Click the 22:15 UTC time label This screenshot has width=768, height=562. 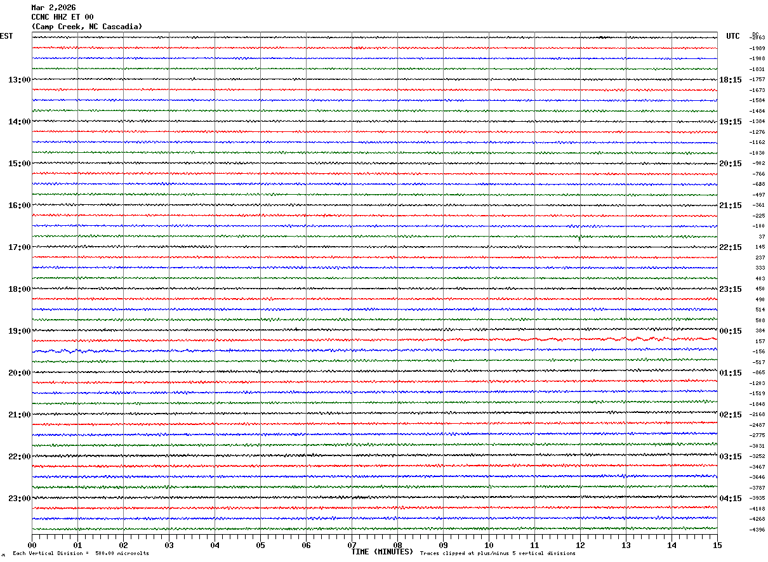[x=731, y=247]
